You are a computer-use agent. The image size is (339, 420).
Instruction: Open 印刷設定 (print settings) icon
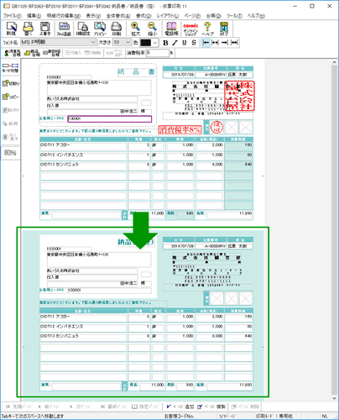coord(83,29)
